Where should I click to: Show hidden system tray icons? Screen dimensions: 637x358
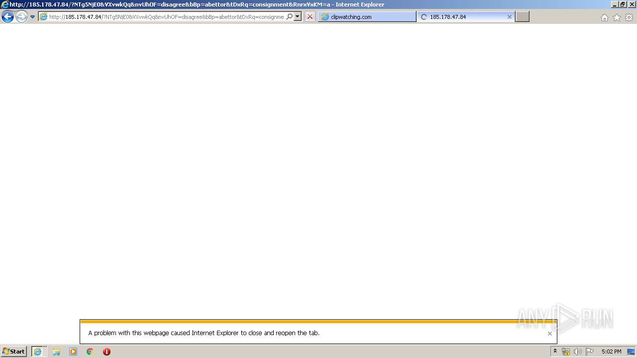click(x=555, y=352)
